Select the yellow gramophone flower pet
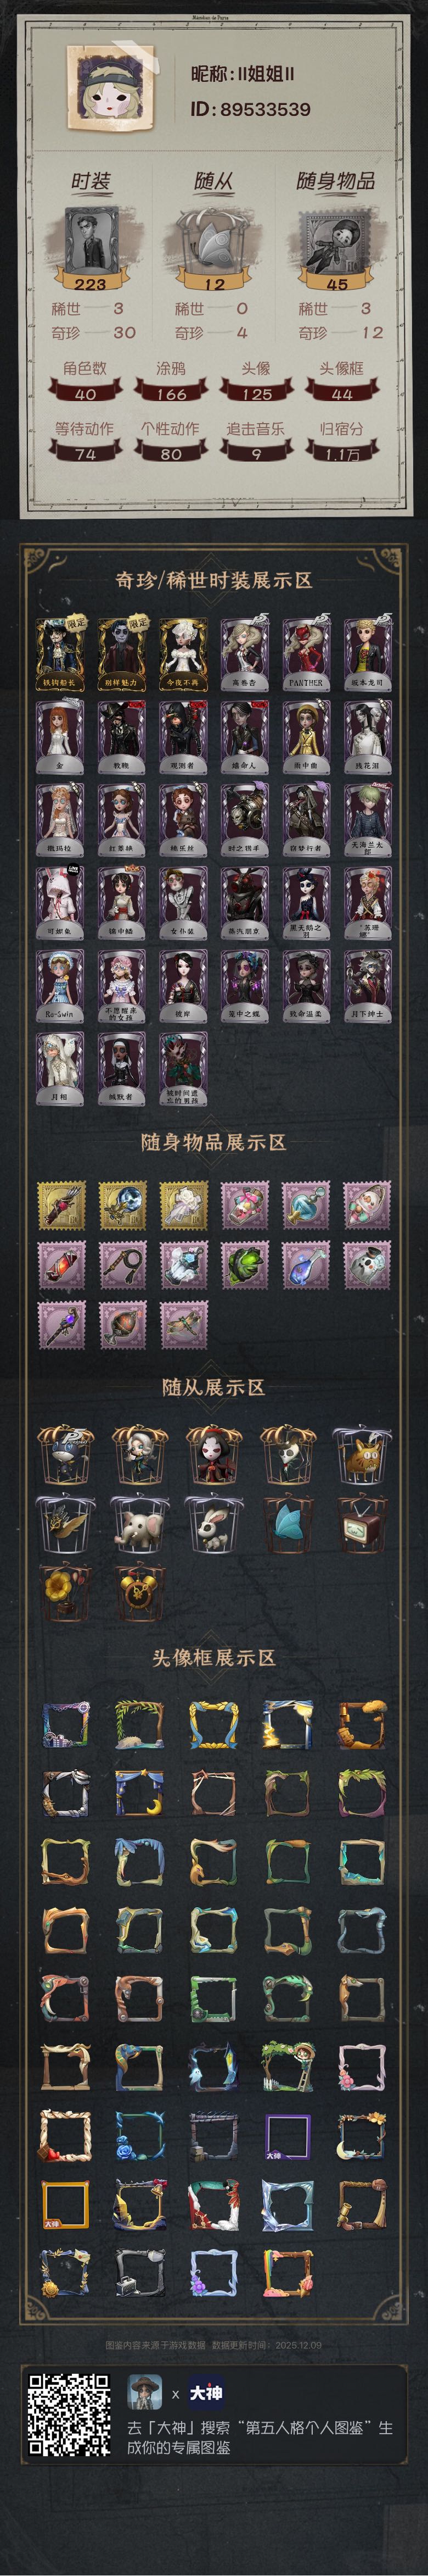This screenshot has height=2576, width=428. (x=65, y=1592)
